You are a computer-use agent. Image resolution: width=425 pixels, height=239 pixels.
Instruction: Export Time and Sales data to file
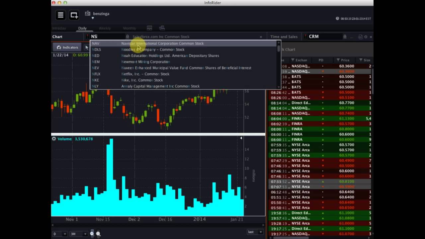point(360,37)
